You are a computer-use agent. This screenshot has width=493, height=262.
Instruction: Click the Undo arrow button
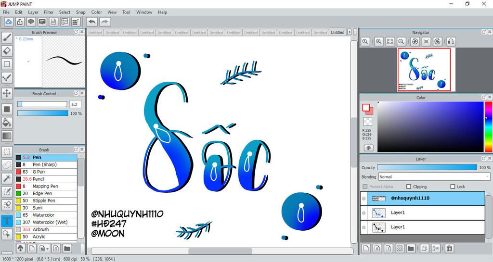click(92, 22)
